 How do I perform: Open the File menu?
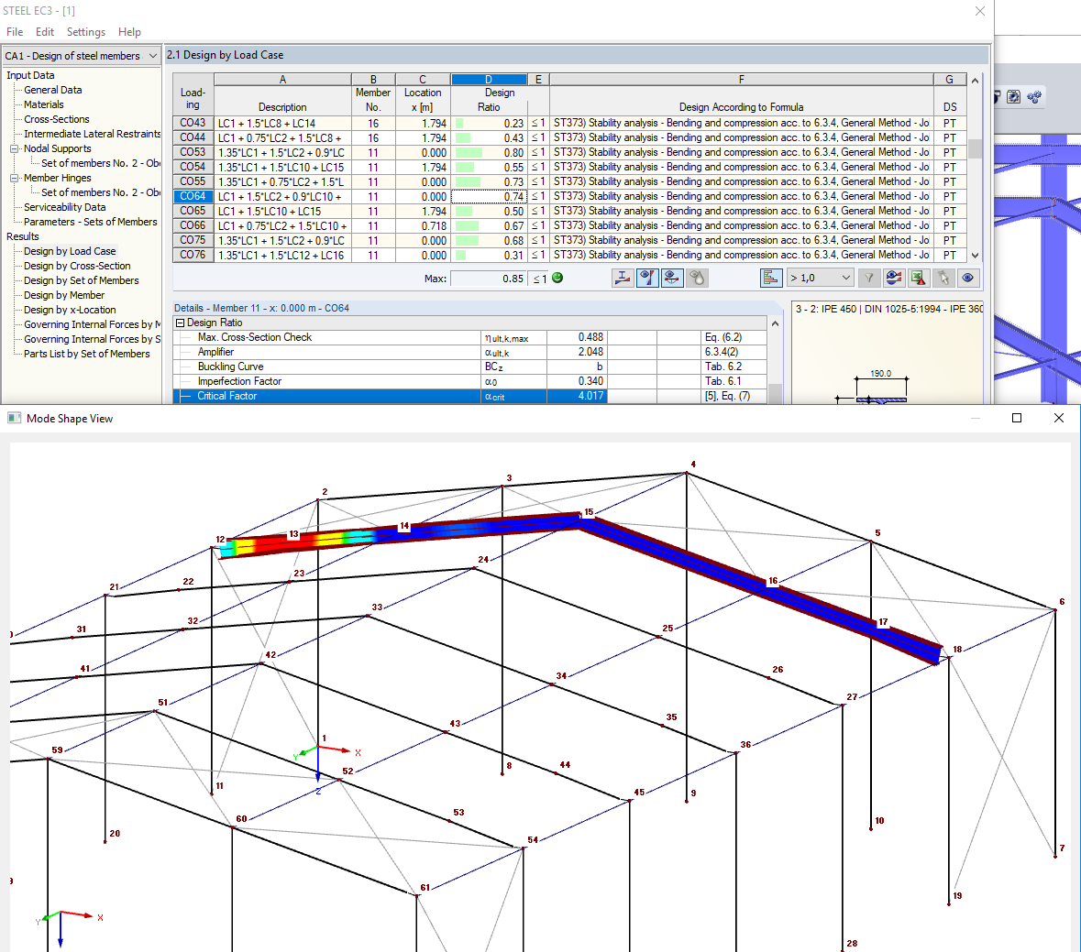click(15, 32)
